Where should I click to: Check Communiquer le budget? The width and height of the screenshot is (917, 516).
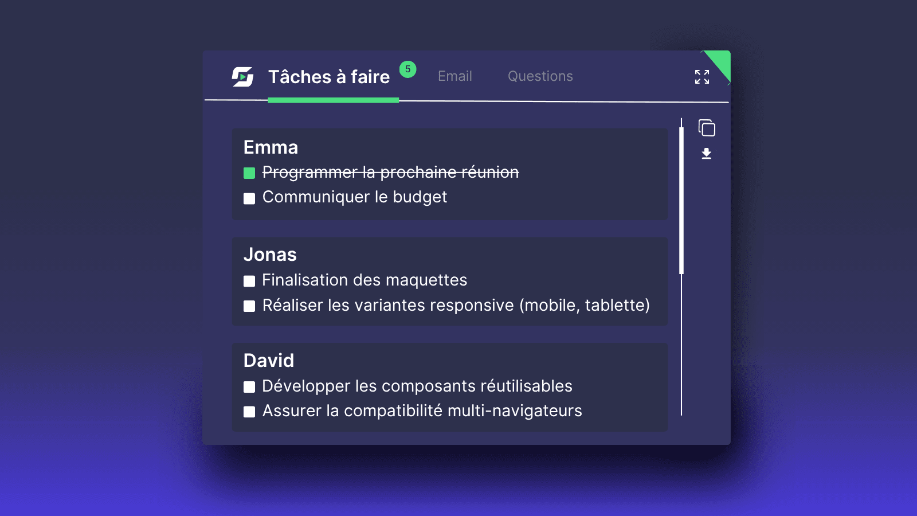(x=249, y=198)
